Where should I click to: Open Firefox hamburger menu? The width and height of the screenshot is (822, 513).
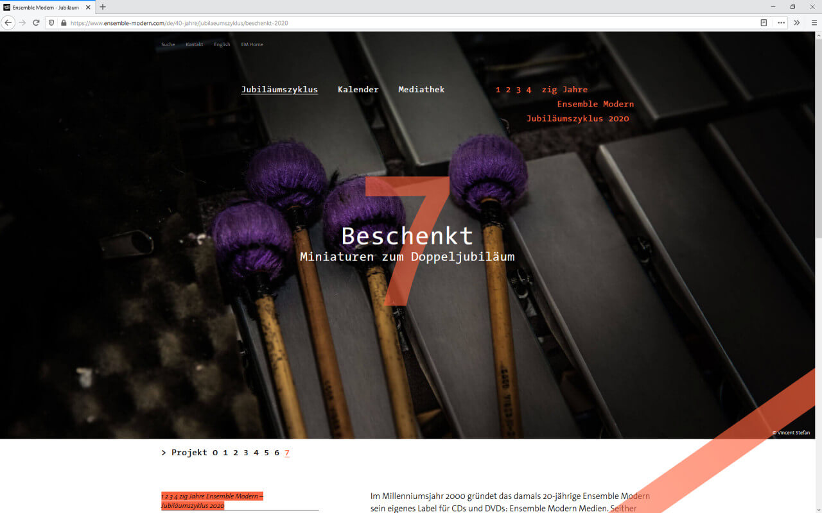813,22
